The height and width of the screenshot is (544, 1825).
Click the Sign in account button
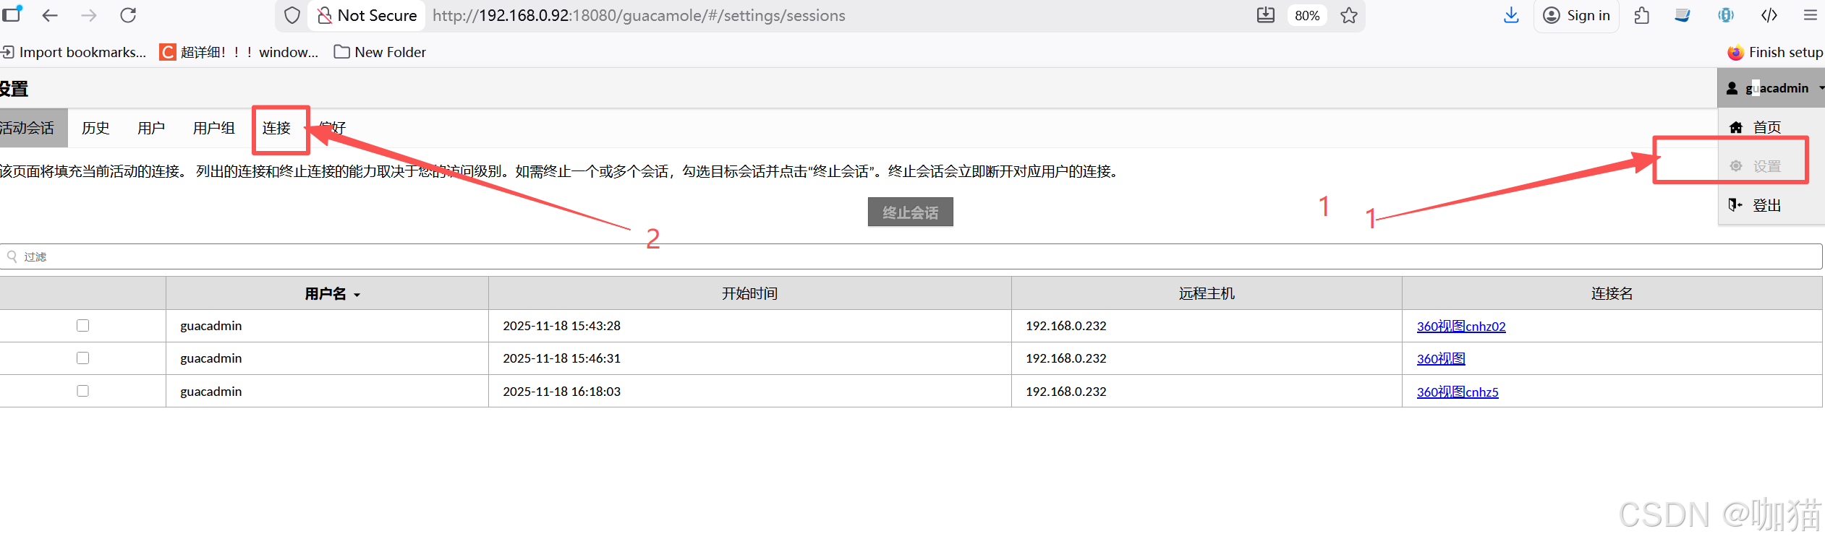tap(1576, 15)
